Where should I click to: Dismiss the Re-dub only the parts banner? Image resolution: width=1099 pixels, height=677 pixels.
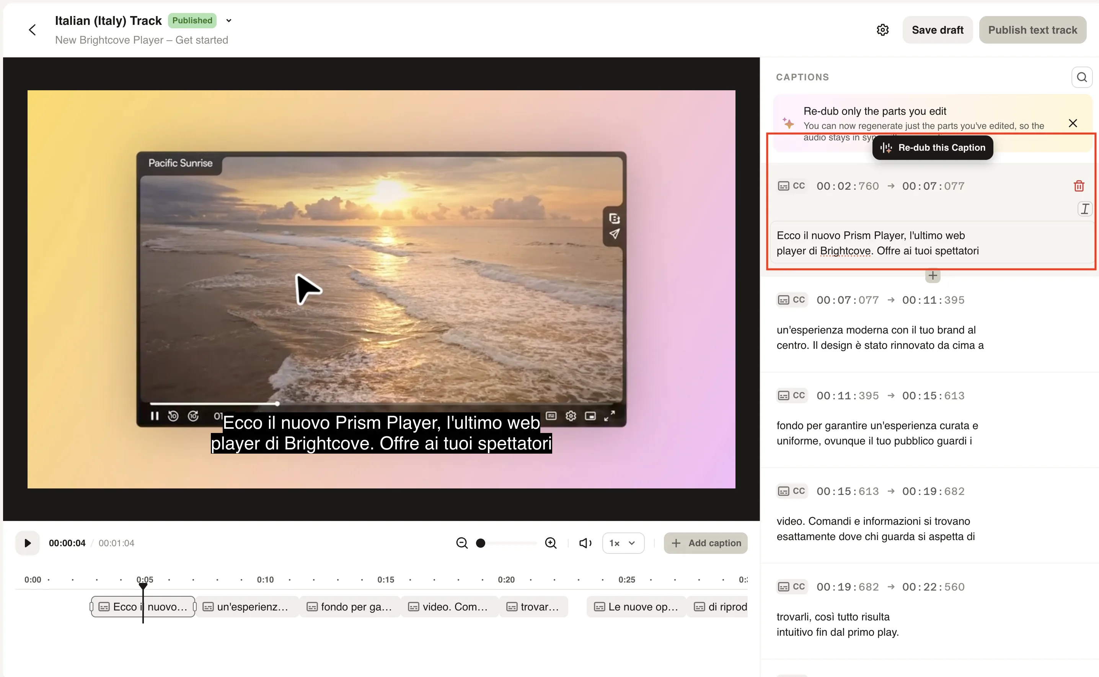pos(1073,123)
